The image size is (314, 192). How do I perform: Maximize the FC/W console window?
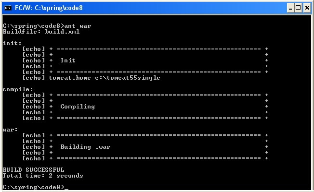click(298, 8)
